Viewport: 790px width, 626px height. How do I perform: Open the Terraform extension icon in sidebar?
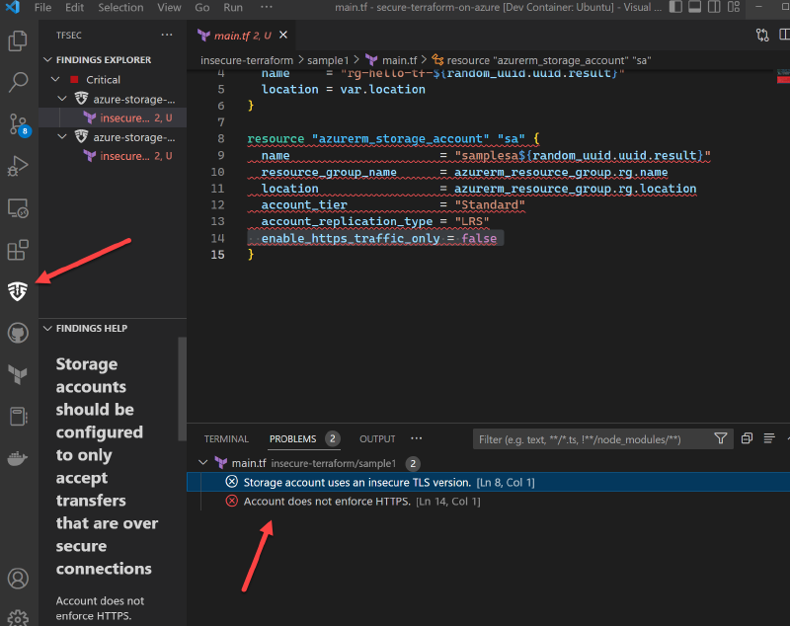click(18, 373)
